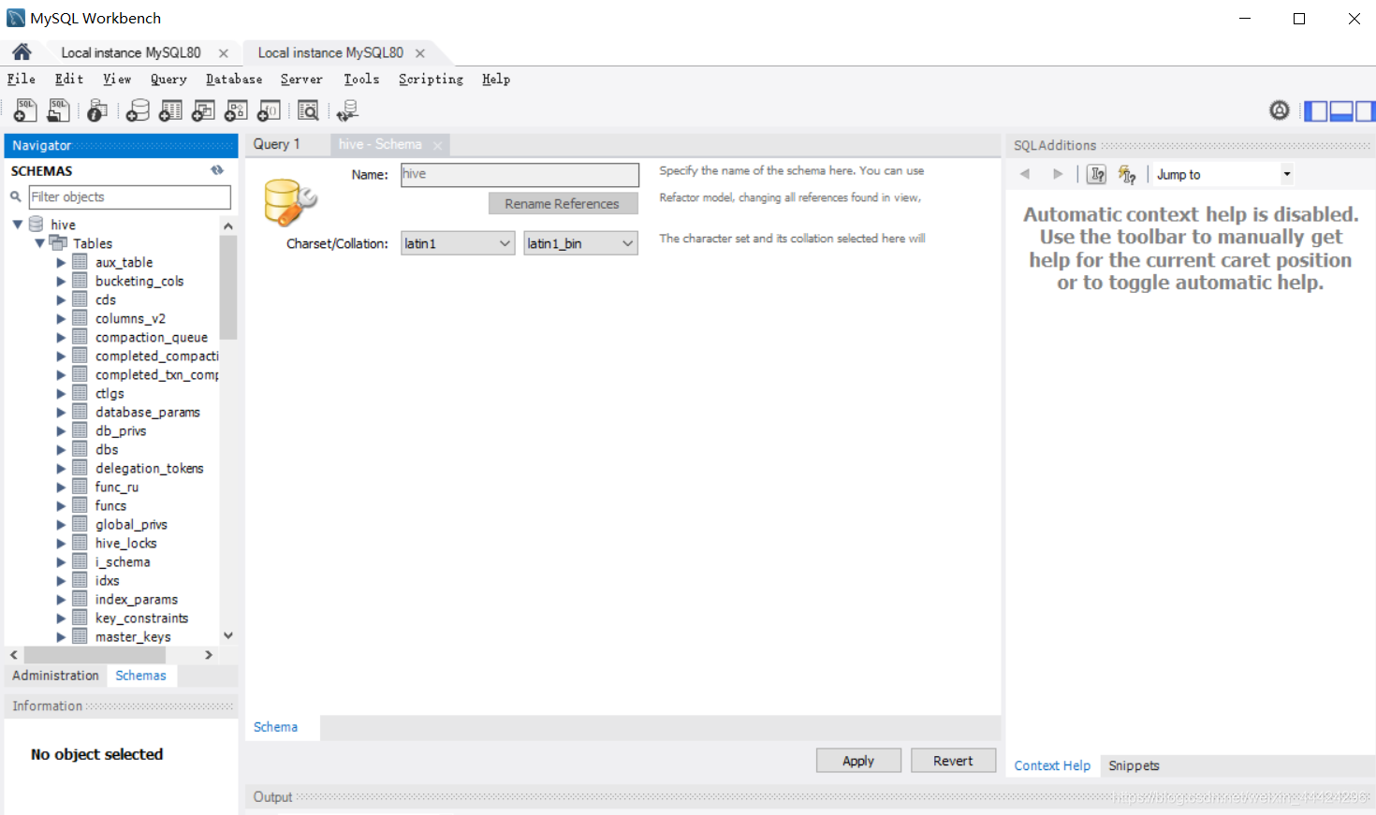Click the aux_table table icon
Viewport: 1376px width, 815px height.
pos(81,262)
